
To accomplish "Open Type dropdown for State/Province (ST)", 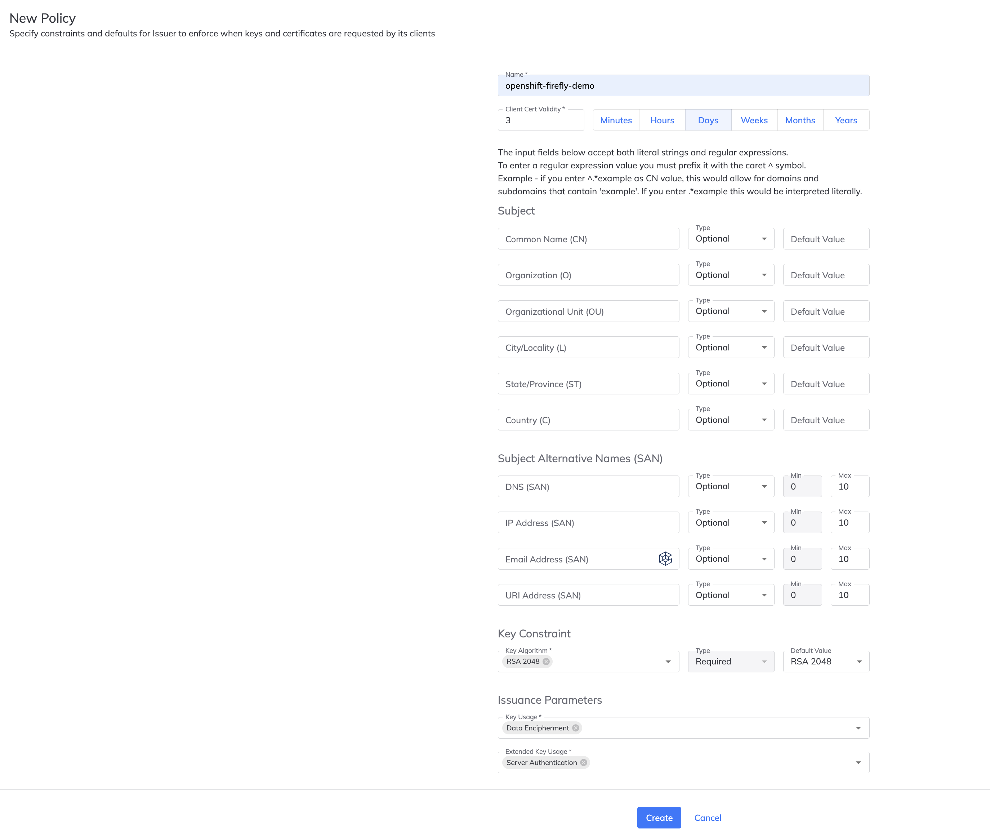I will pyautogui.click(x=731, y=383).
